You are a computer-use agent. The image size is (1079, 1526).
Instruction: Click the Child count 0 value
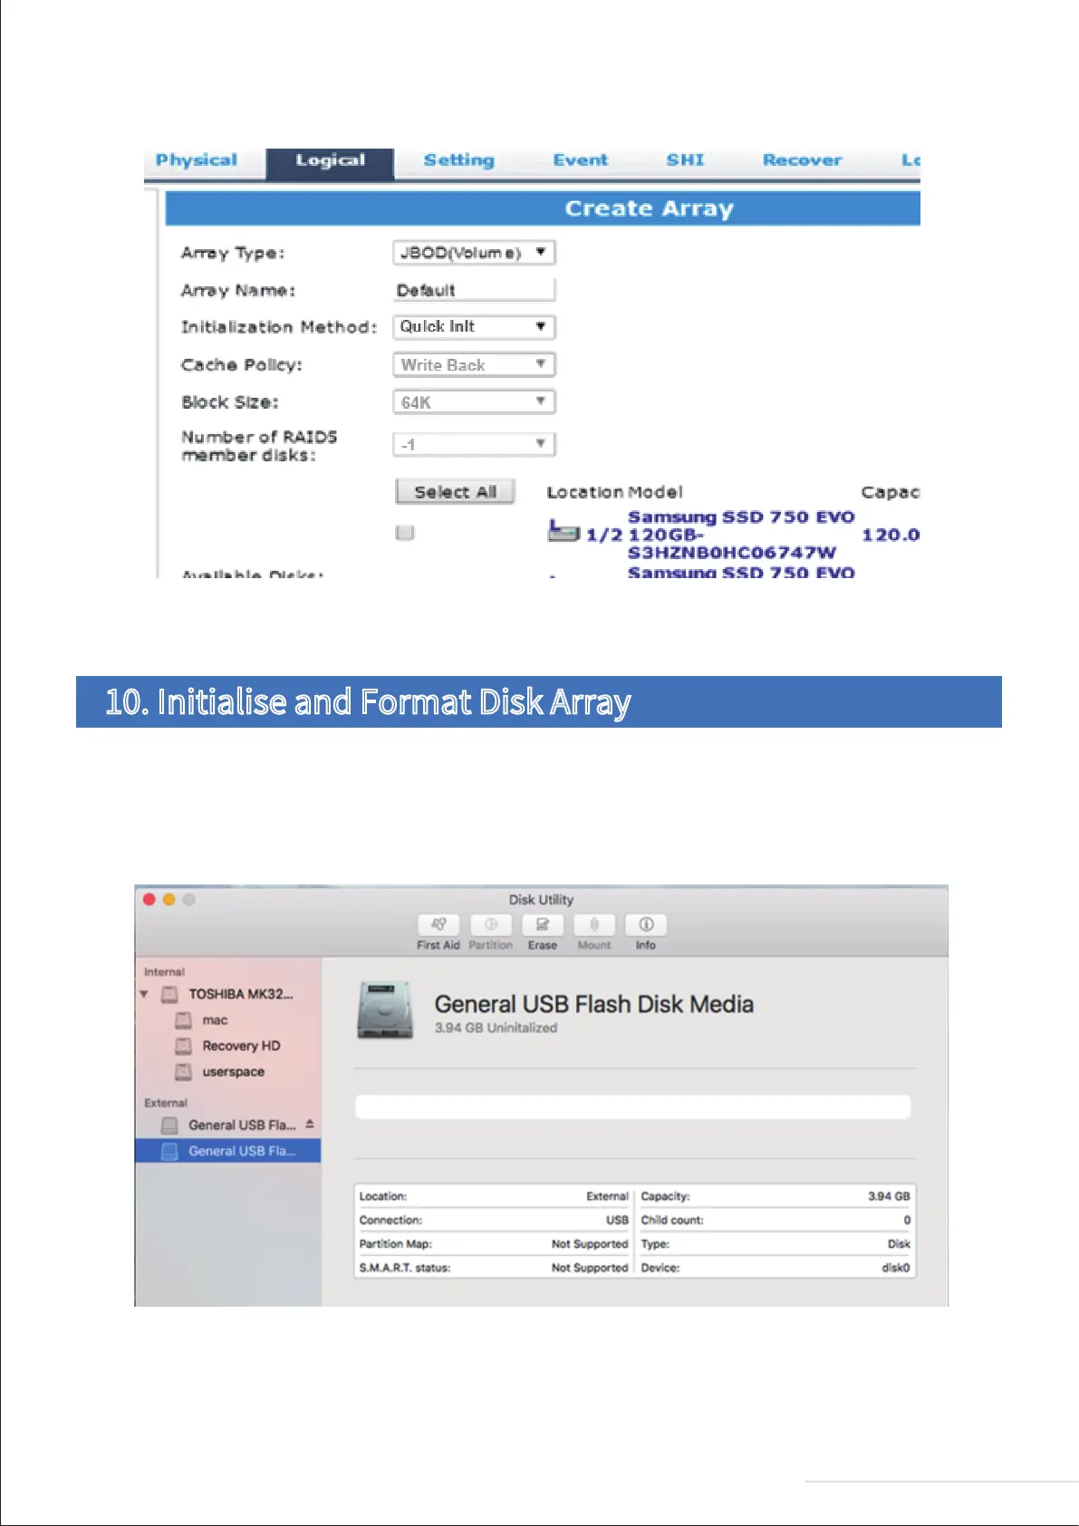(907, 1220)
